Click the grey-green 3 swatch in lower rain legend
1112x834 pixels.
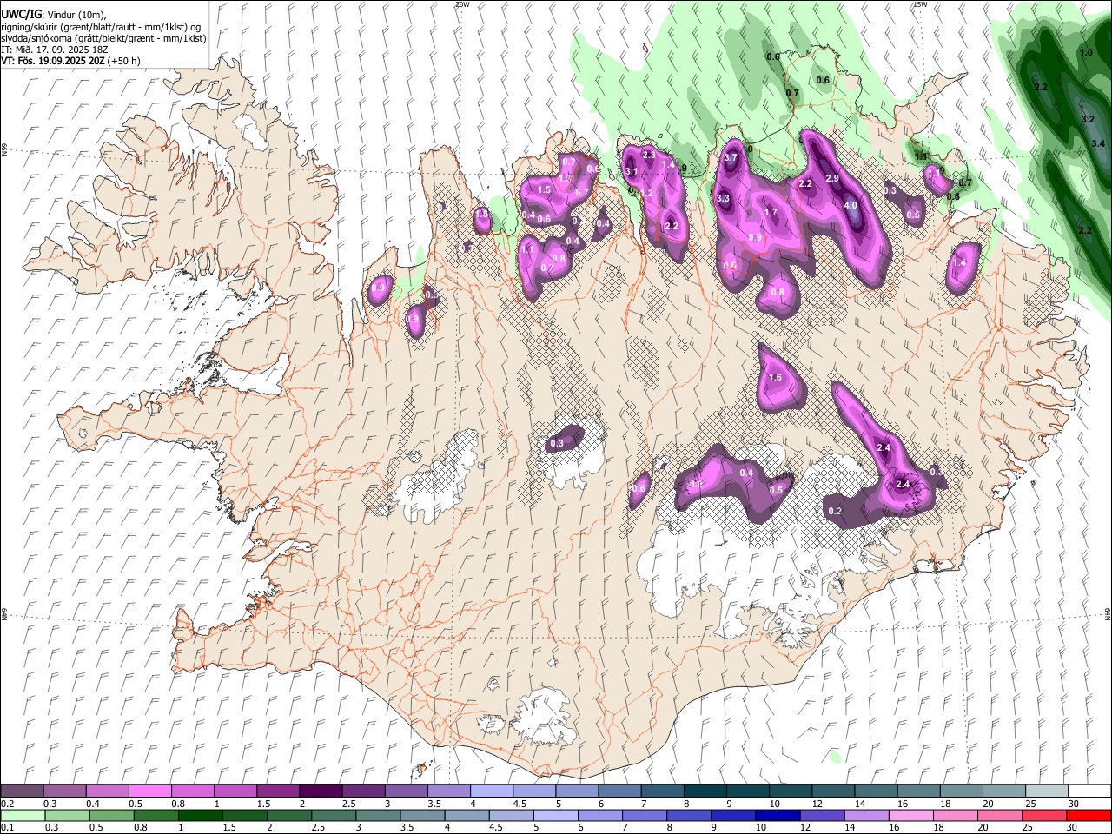(x=378, y=815)
